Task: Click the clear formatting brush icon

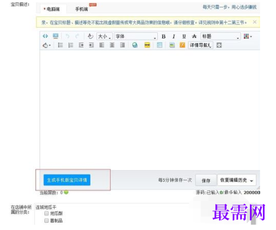Action: [x=90, y=36]
